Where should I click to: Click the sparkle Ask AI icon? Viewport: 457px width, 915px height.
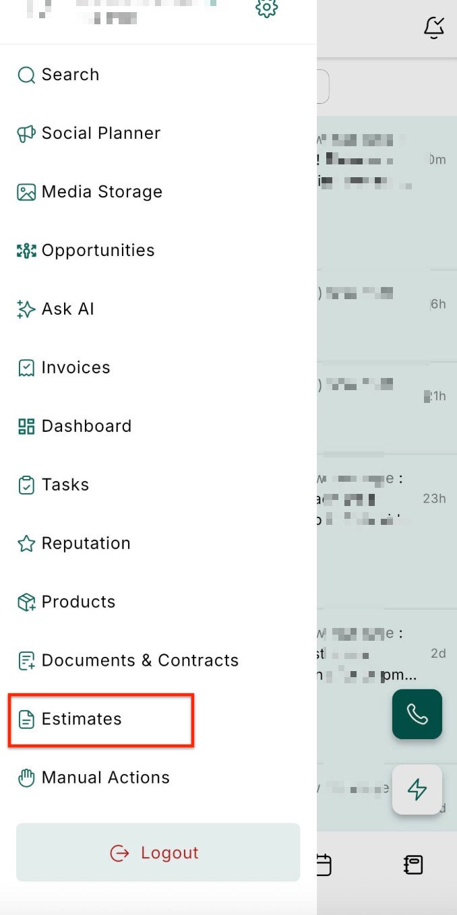click(26, 309)
